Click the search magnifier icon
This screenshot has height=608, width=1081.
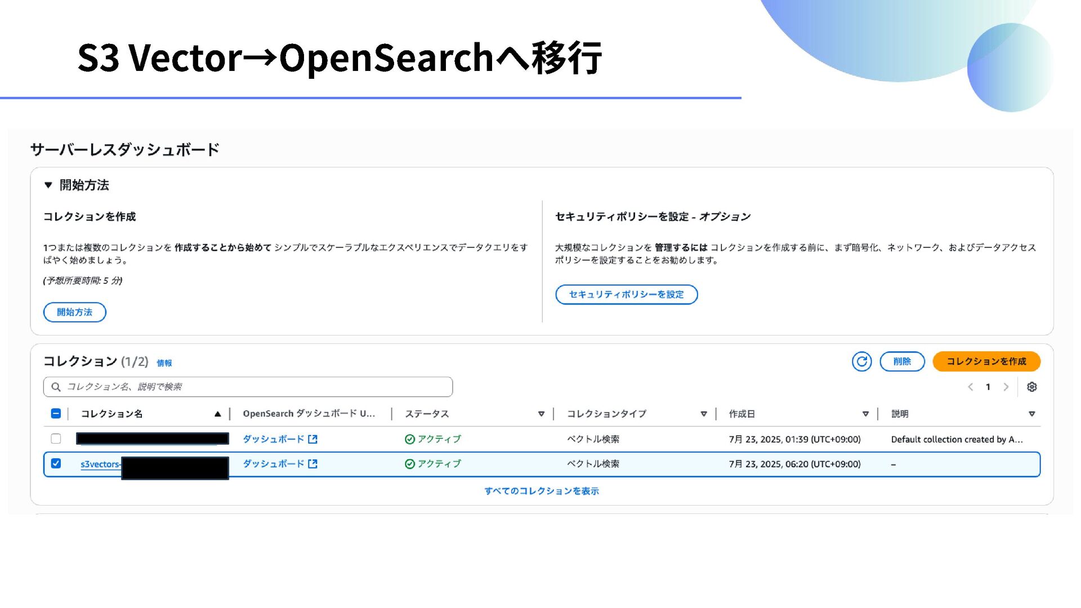[56, 387]
